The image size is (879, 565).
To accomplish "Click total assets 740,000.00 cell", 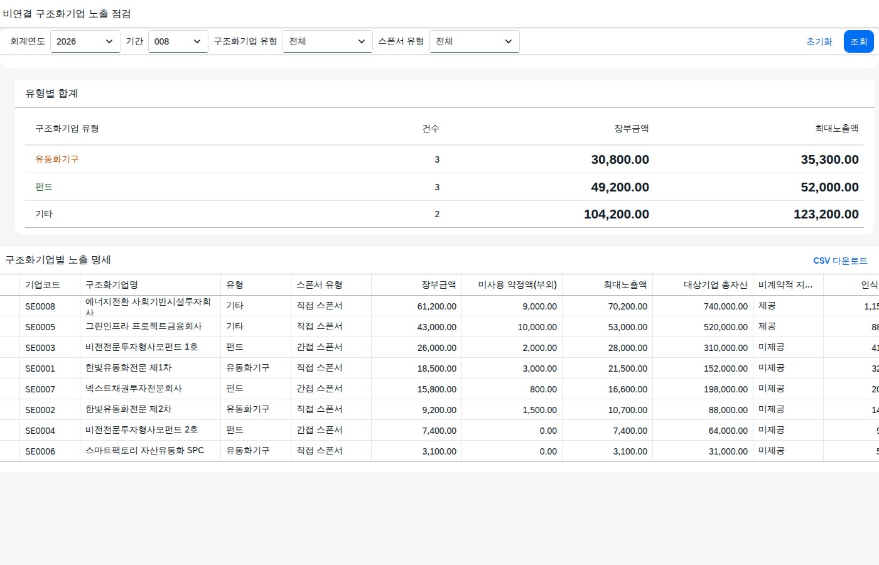I will point(703,306).
